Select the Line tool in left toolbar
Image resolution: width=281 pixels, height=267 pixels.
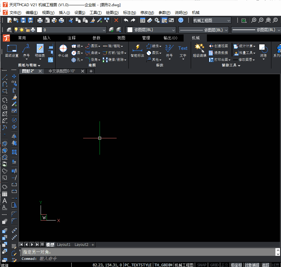pyautogui.click(x=5, y=77)
